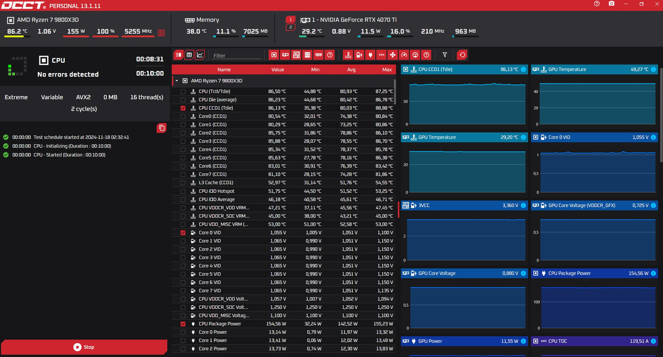Click the 'Variable' load type label
The height and width of the screenshot is (357, 663).
tap(52, 97)
